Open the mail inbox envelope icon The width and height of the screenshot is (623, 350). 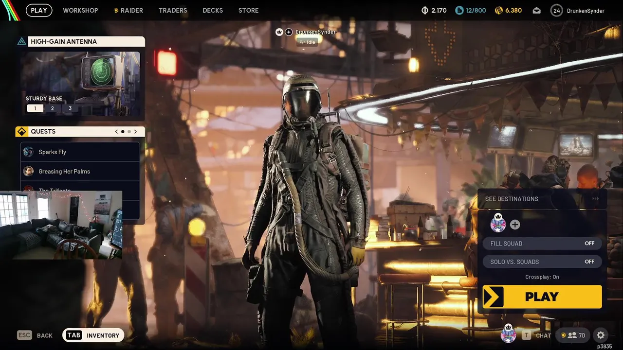click(536, 10)
